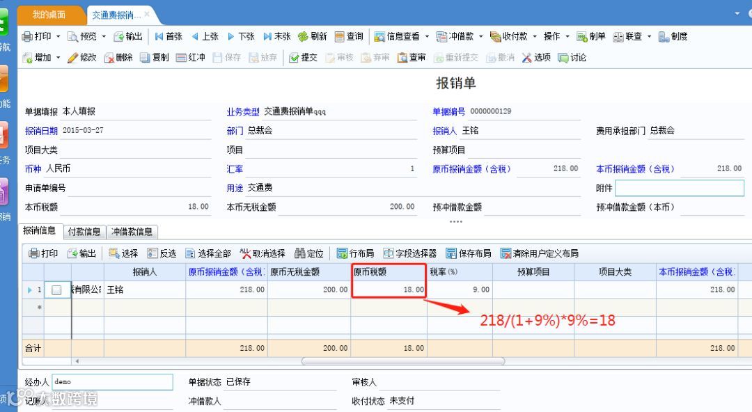
Task: Expand the 打印 dropdown arrow in top toolbar
Action: pyautogui.click(x=58, y=36)
